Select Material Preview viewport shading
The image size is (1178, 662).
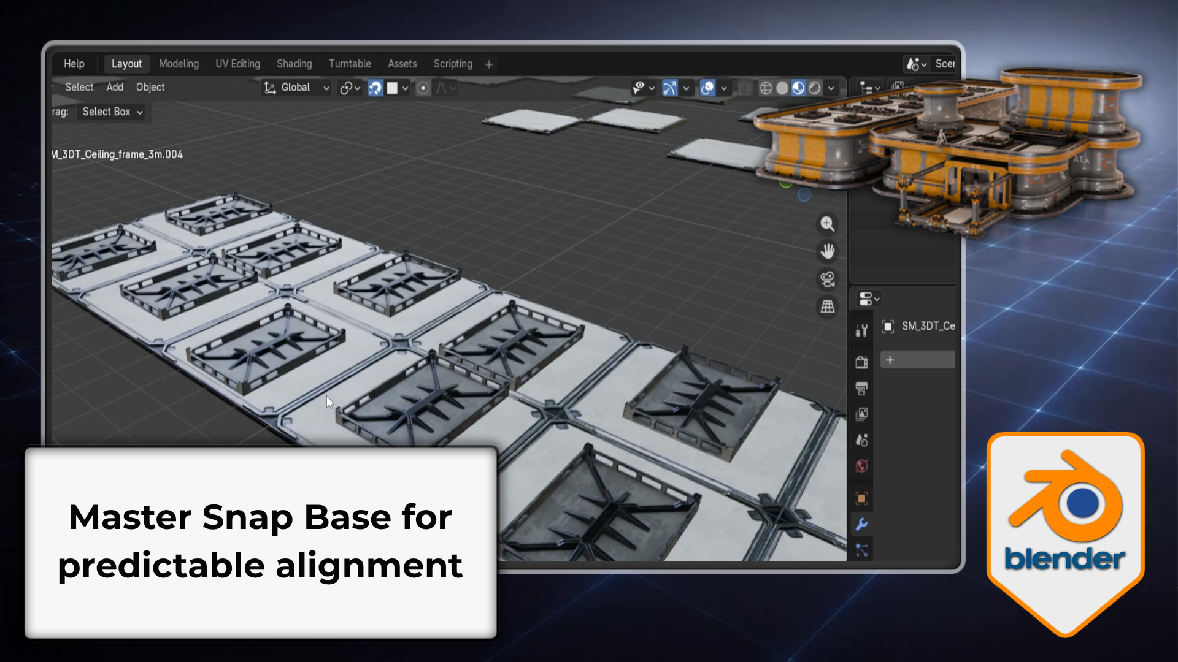(798, 88)
